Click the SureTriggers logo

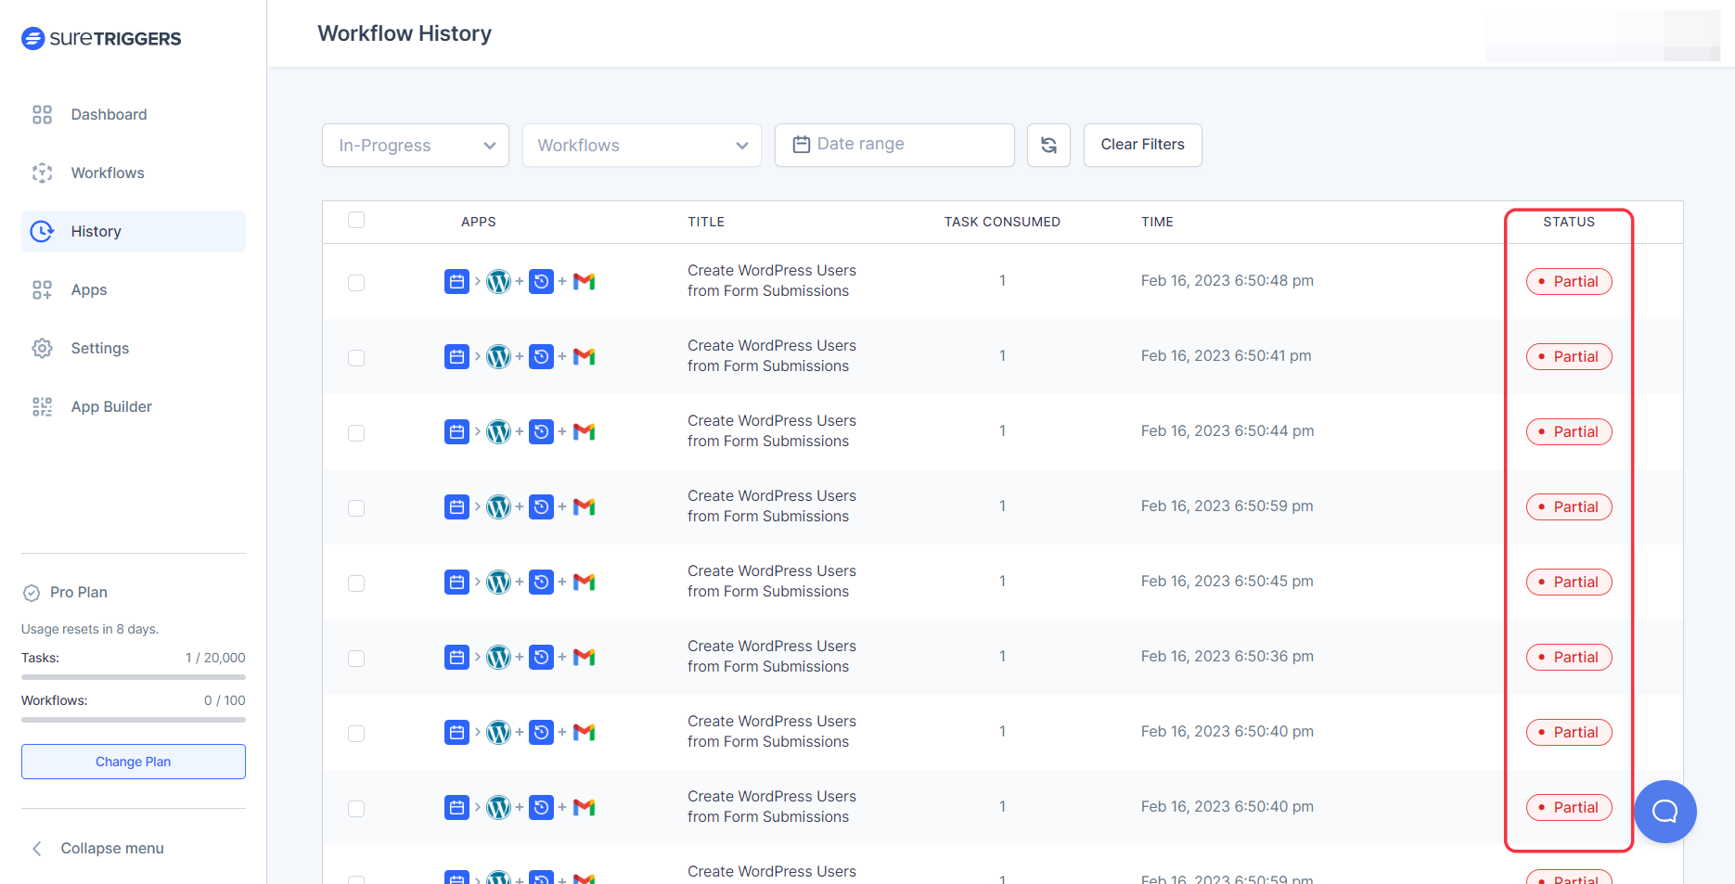click(x=101, y=38)
